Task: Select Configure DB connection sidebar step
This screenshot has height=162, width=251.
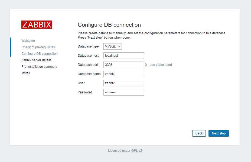Action: (40, 54)
